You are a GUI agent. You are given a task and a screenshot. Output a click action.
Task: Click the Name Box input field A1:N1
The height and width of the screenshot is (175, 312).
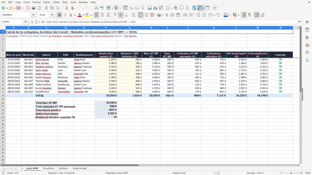(12, 22)
